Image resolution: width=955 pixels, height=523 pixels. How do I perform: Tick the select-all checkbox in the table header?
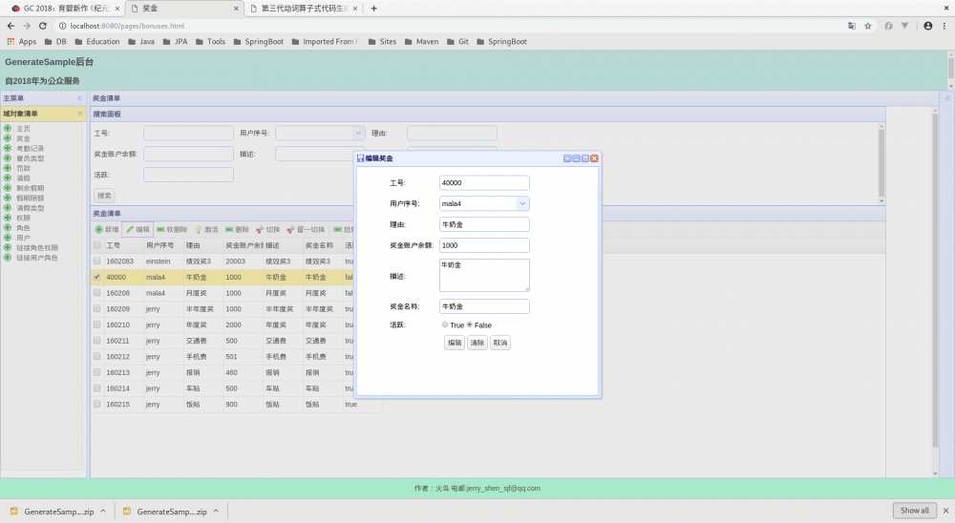pos(96,245)
